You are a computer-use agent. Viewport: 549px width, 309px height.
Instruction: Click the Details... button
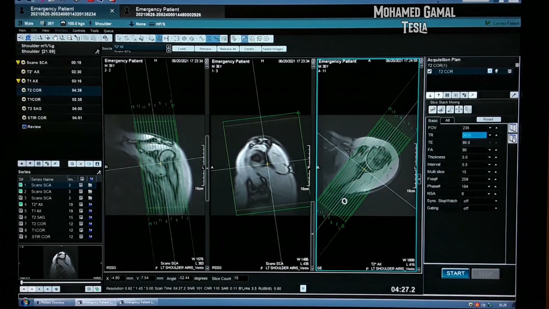(249, 49)
